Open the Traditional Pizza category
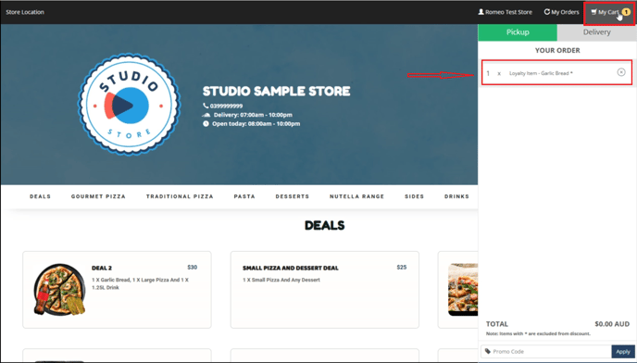637x363 pixels. pos(180,196)
